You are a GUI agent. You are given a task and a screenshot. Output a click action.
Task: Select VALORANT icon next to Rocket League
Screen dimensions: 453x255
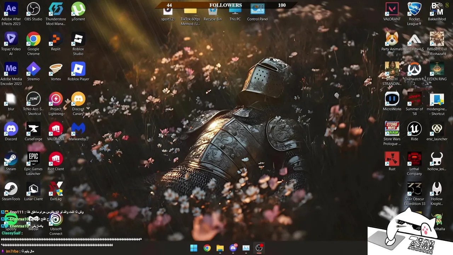pos(392,12)
